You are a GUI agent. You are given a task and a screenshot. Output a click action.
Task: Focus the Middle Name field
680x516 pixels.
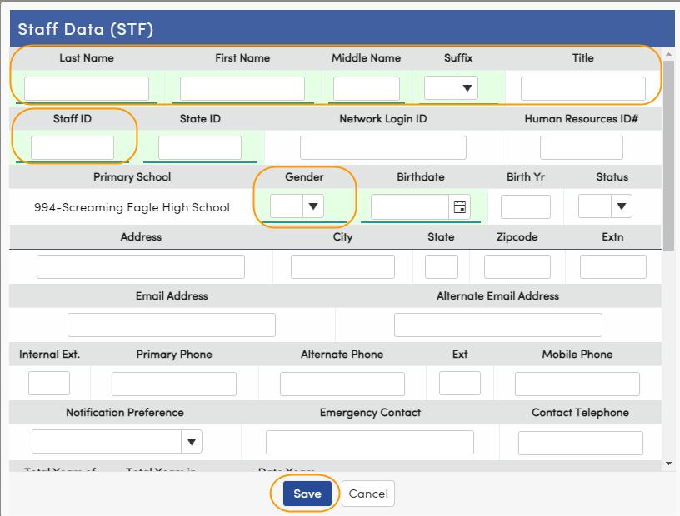click(x=367, y=88)
